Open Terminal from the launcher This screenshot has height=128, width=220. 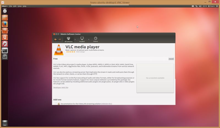click(x=5, y=50)
